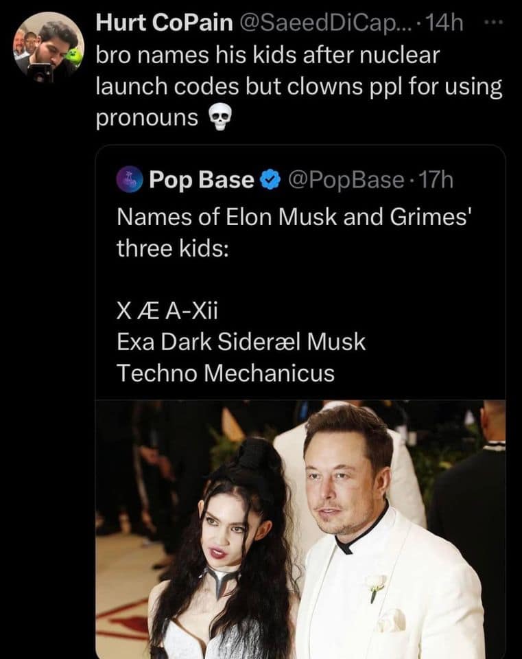Open the quoted tweet's attached photo

pyautogui.click(x=300, y=529)
